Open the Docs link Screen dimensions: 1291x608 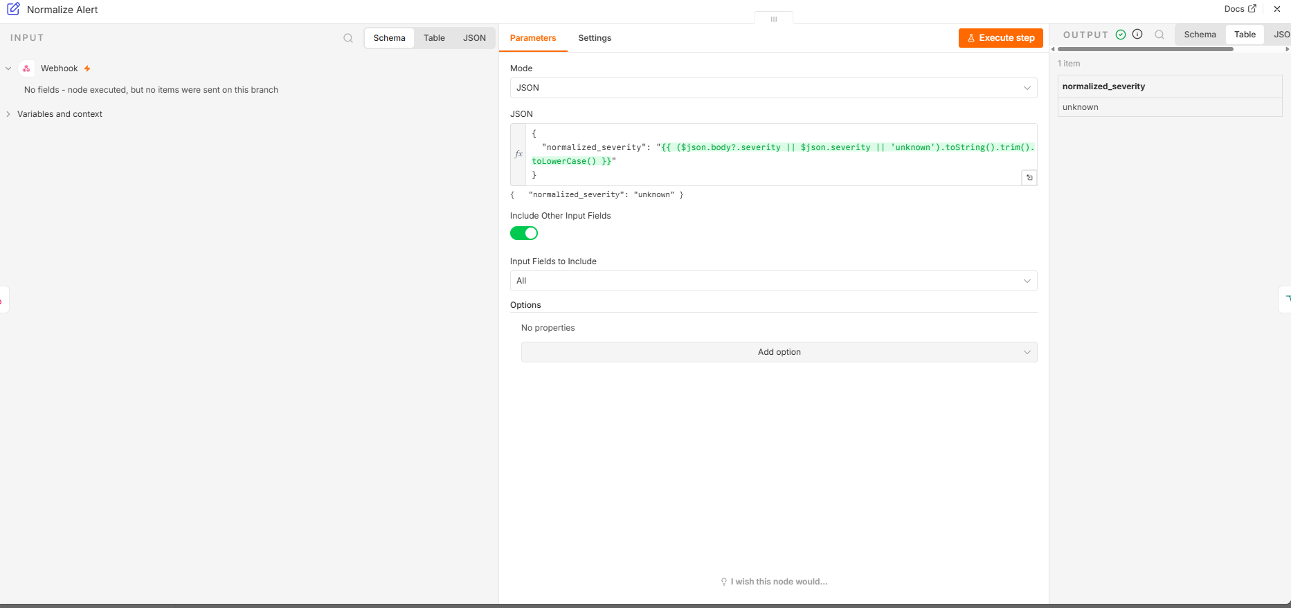(1240, 9)
